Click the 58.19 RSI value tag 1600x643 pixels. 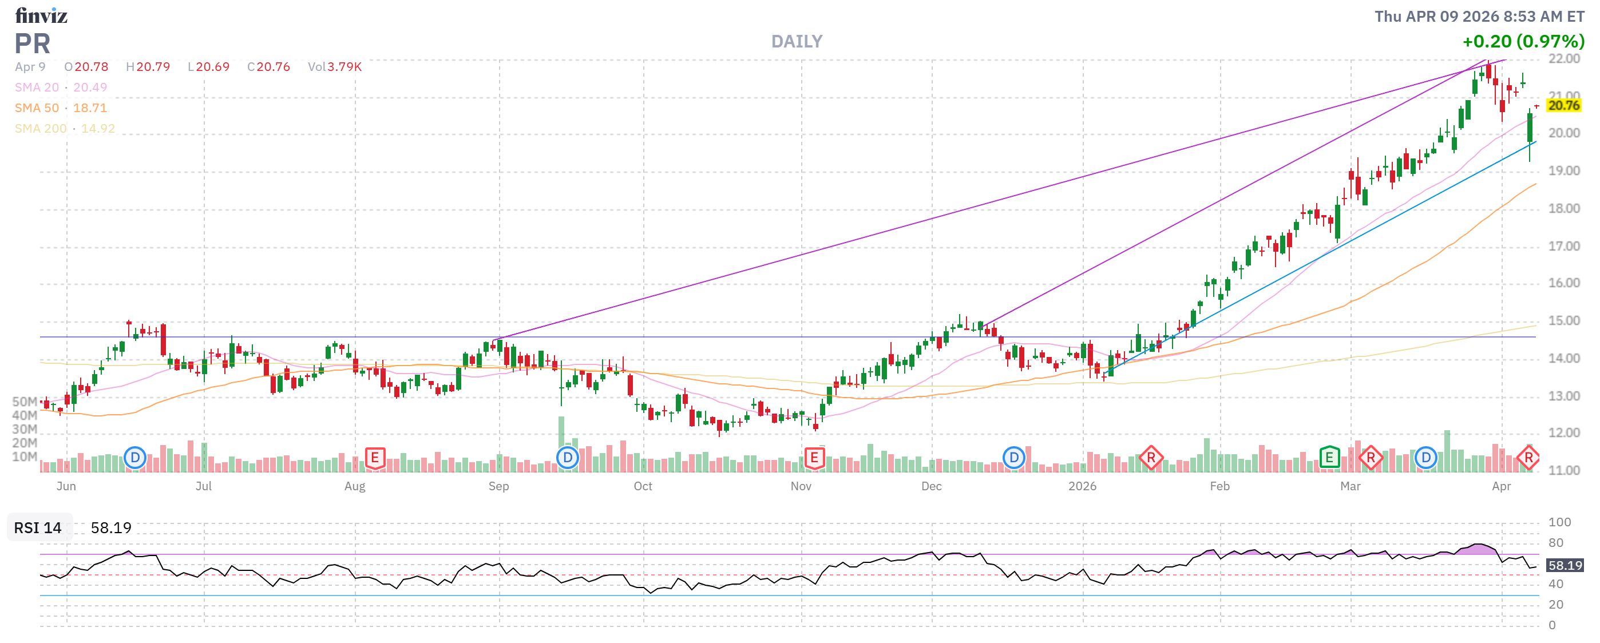1564,565
